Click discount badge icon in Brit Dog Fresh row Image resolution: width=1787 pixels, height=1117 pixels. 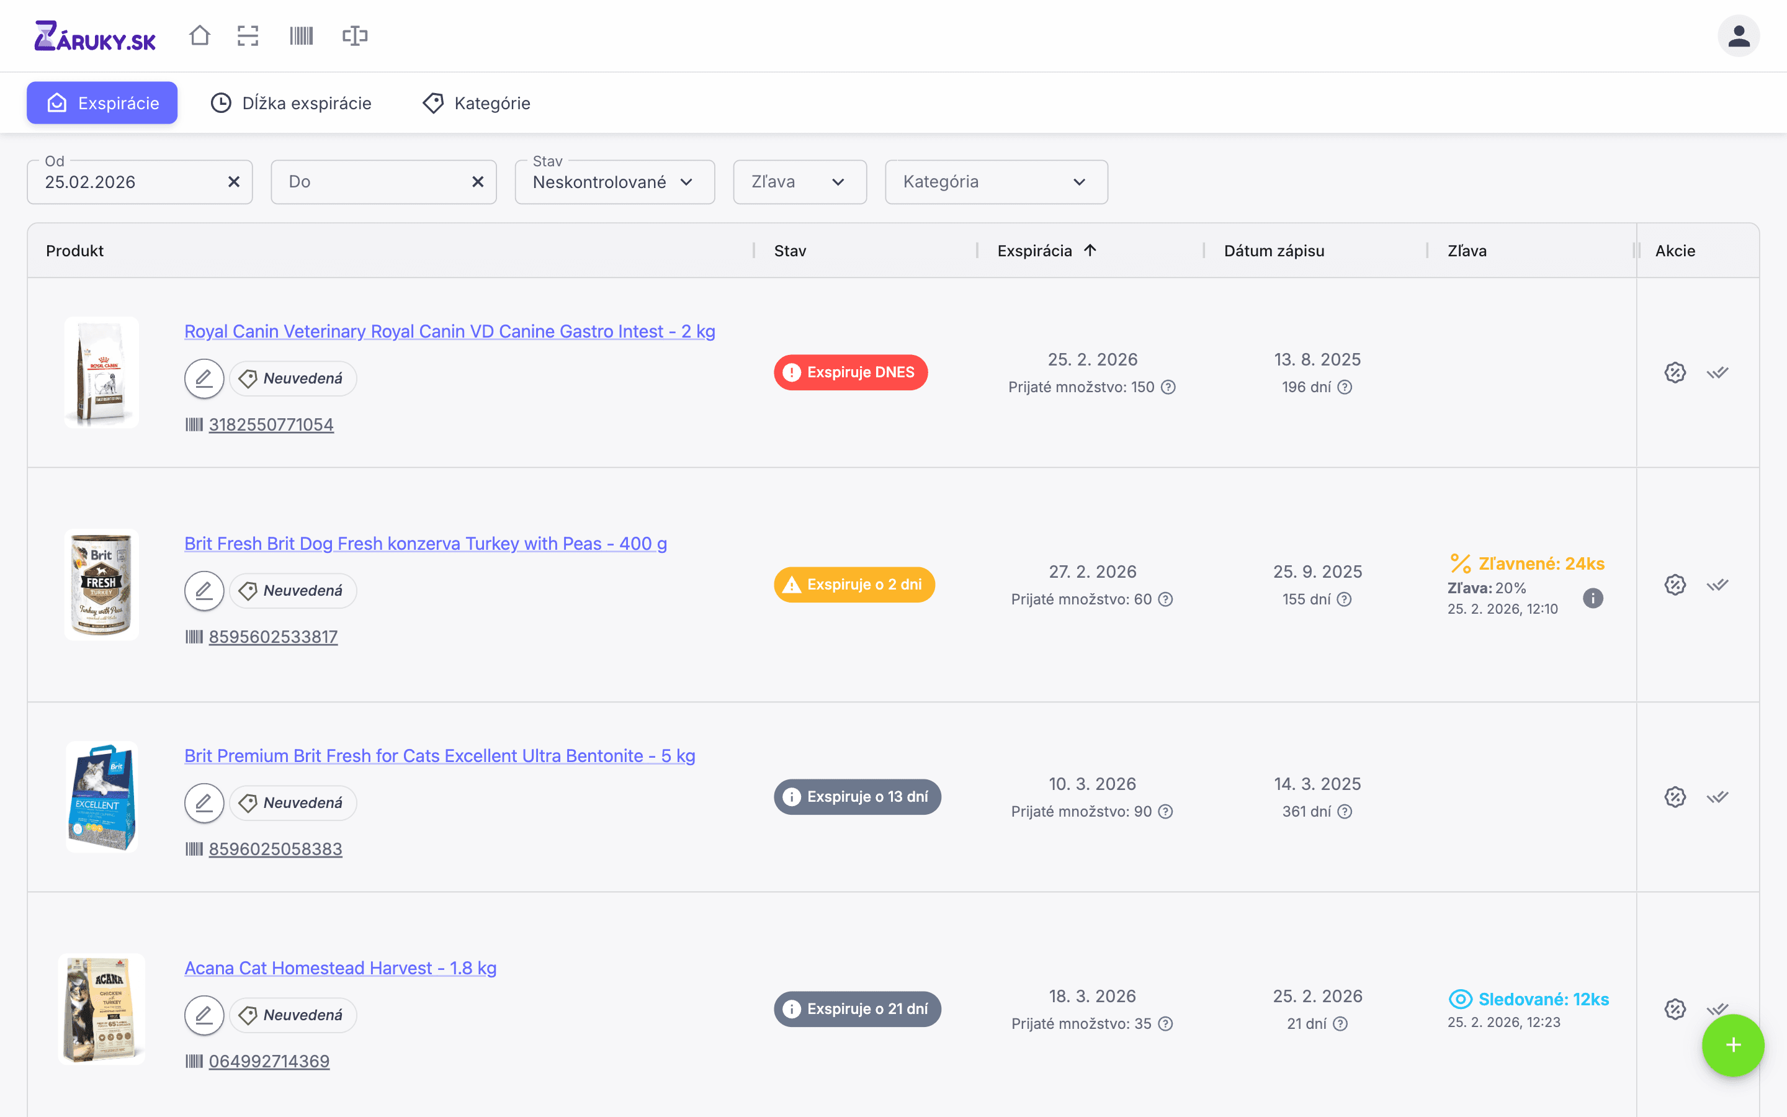click(1675, 585)
